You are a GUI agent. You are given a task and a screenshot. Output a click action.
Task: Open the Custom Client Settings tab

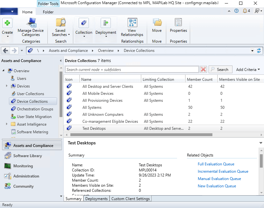point(131,198)
